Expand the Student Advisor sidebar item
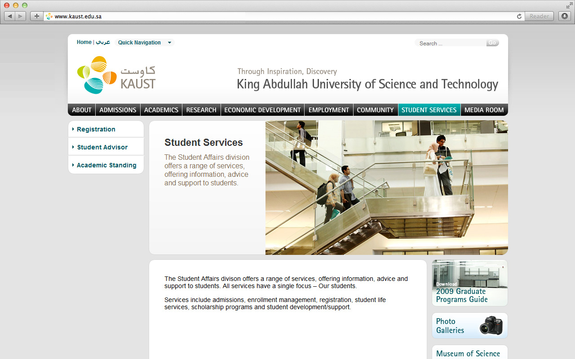The image size is (575, 359). coord(102,147)
